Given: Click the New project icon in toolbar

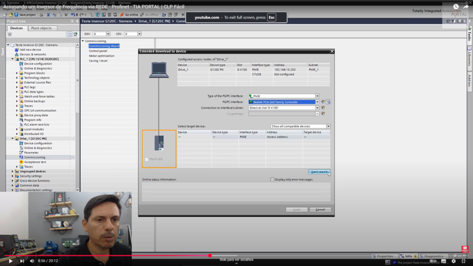Looking at the screenshot, I should [x=5, y=15].
